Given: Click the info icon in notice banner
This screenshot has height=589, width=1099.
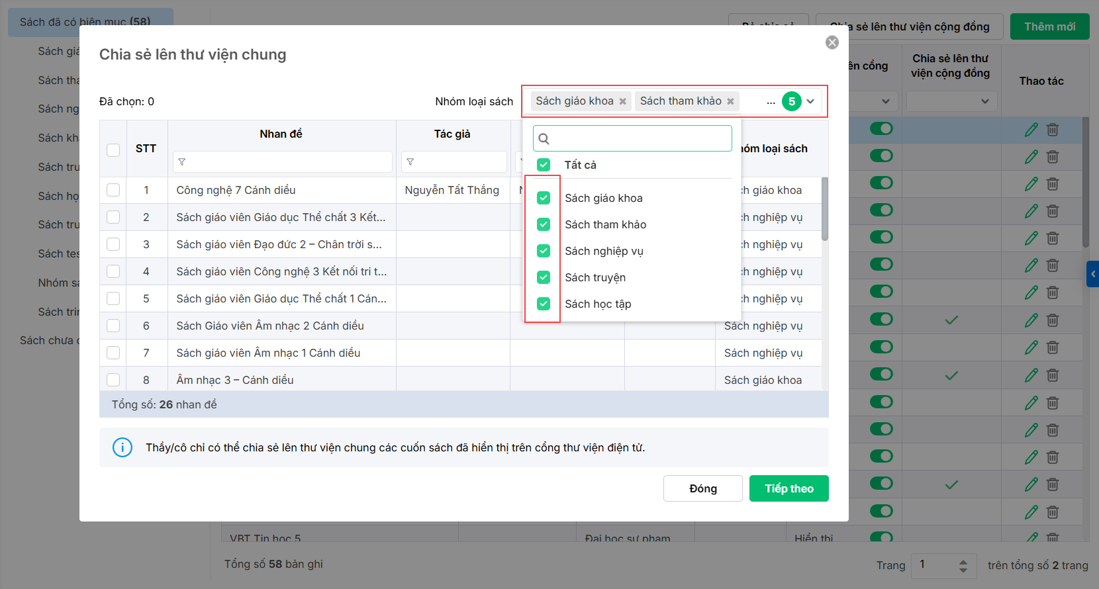Looking at the screenshot, I should click(x=122, y=447).
